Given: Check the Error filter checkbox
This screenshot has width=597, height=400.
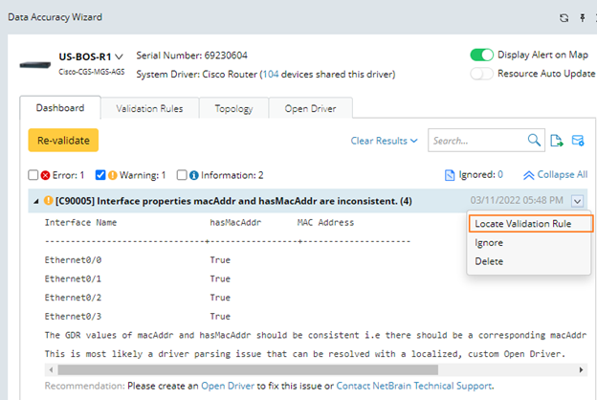Looking at the screenshot, I should click(x=33, y=175).
